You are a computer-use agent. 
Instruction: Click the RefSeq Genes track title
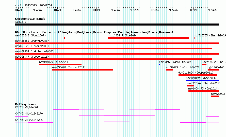(x=26, y=104)
